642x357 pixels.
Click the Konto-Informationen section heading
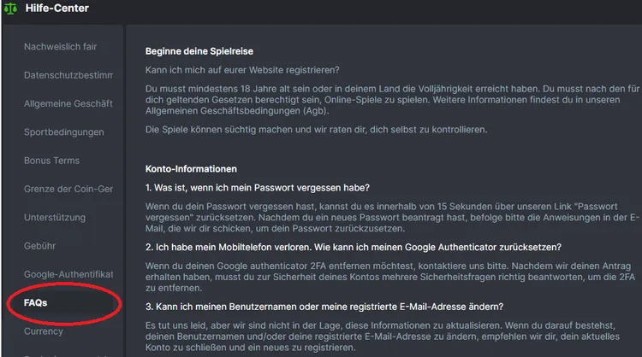click(x=191, y=169)
